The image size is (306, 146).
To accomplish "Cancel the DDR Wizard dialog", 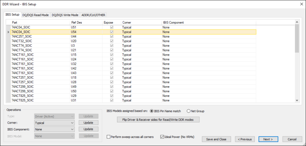I will (292, 139).
